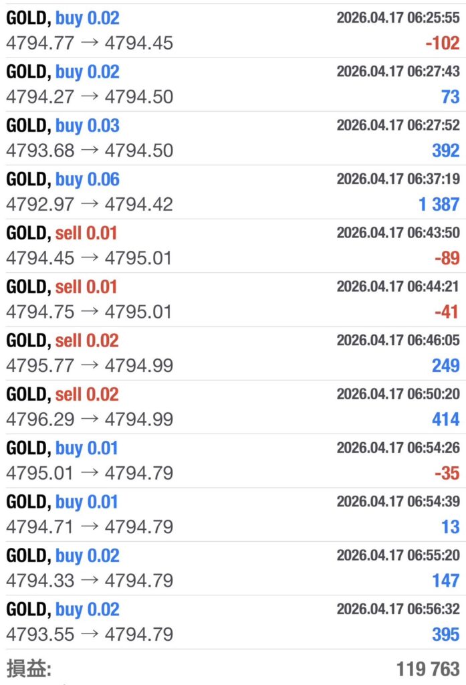Click the 4793.68 → 4794.50 price line
The image size is (466, 685).
pyautogui.click(x=89, y=151)
